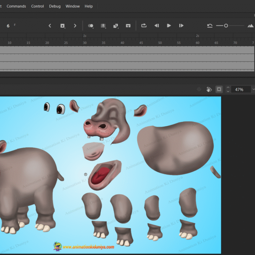The height and width of the screenshot is (255, 255).
Task: Play the timeline animation
Action: click(x=169, y=25)
